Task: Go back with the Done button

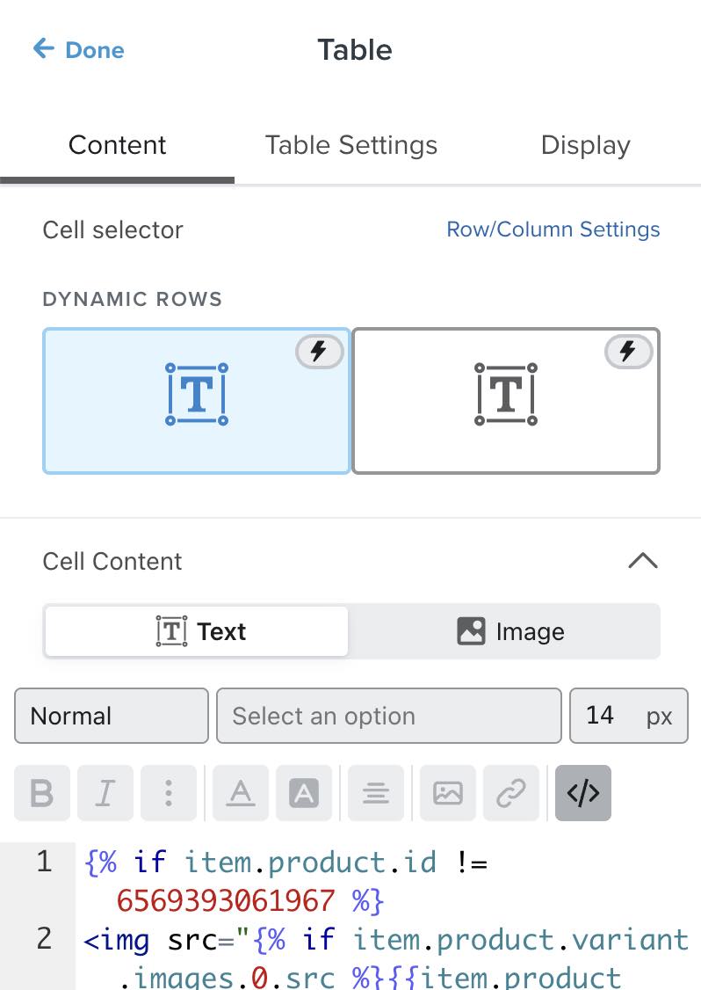Action: pyautogui.click(x=78, y=49)
